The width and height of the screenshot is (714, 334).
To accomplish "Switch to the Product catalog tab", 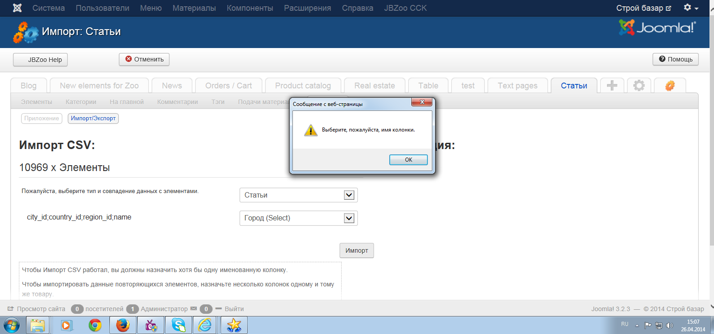I will pyautogui.click(x=303, y=86).
